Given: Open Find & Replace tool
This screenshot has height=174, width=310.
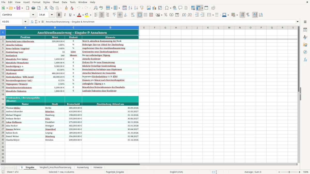Looking at the screenshot, I should click(96, 8).
